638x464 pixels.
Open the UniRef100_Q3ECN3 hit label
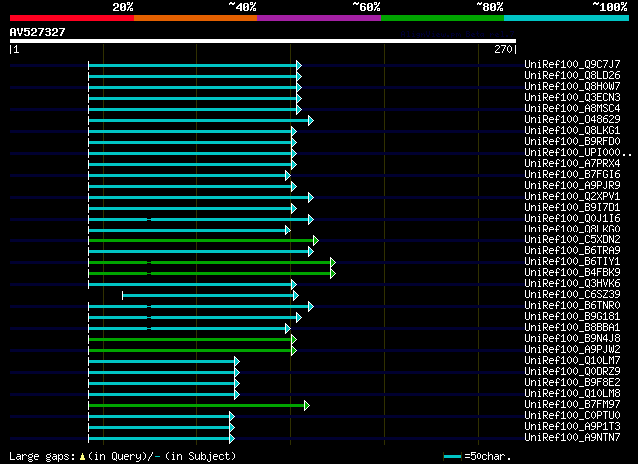(572, 97)
